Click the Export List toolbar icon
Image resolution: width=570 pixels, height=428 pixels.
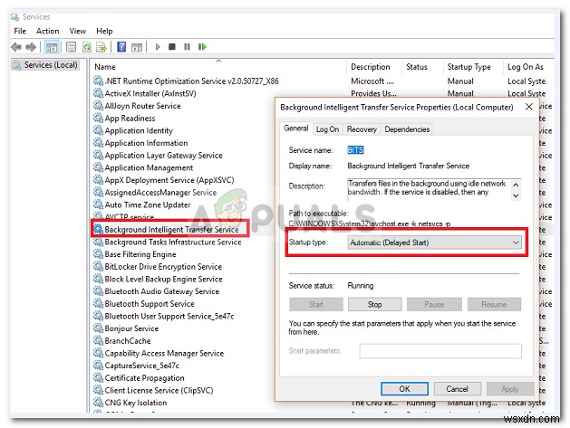point(101,47)
